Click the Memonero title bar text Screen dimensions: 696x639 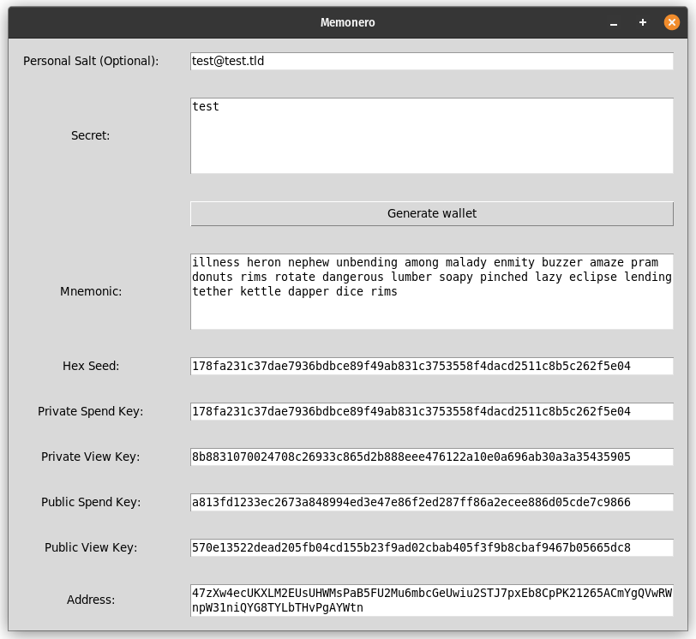[x=347, y=22]
